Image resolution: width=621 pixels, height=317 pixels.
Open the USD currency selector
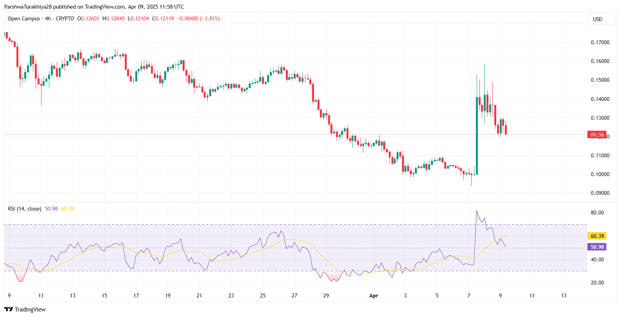point(598,19)
